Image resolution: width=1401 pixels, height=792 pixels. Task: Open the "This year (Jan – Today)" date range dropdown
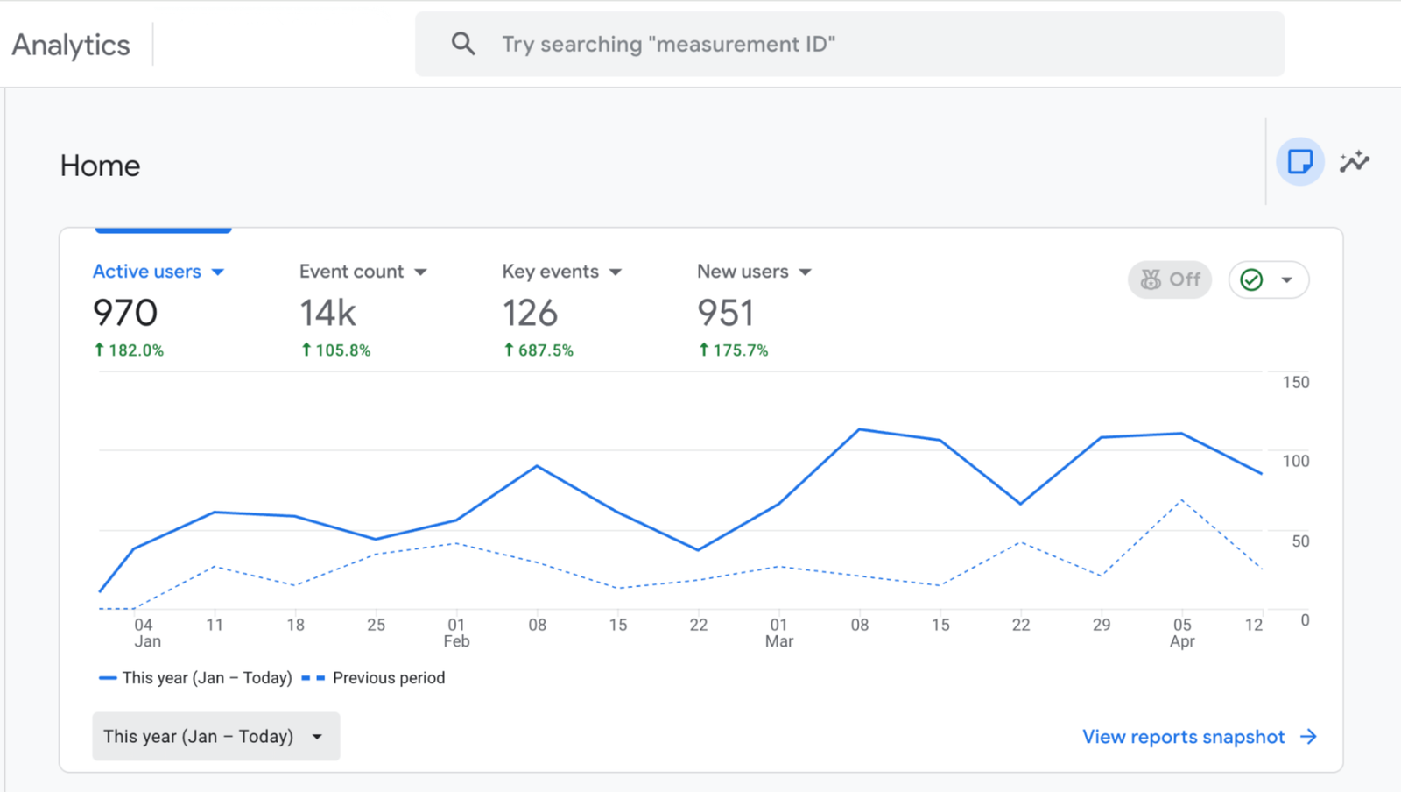click(216, 736)
